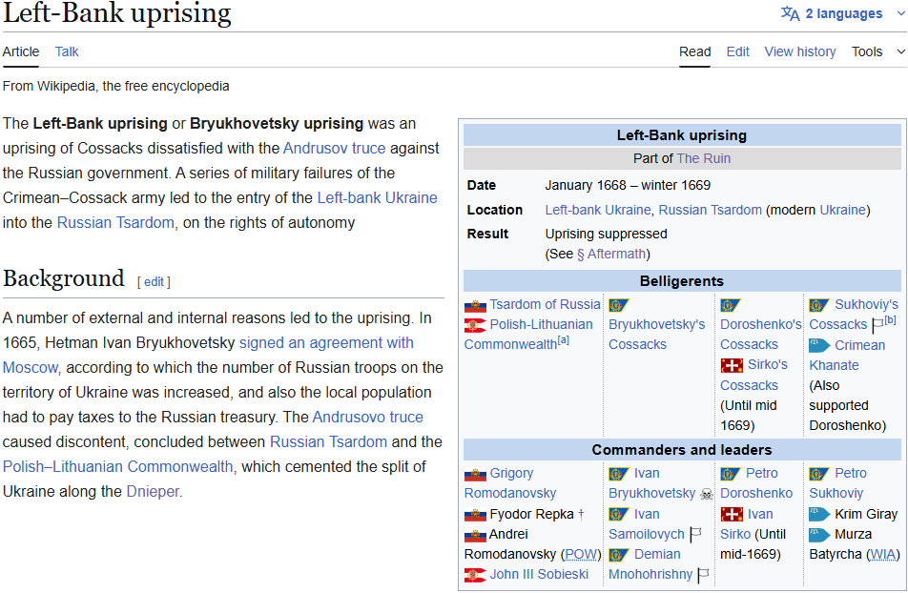Click the blue flag beside Murza Batyrcha
Screen dimensions: 908x593
pyautogui.click(x=819, y=535)
